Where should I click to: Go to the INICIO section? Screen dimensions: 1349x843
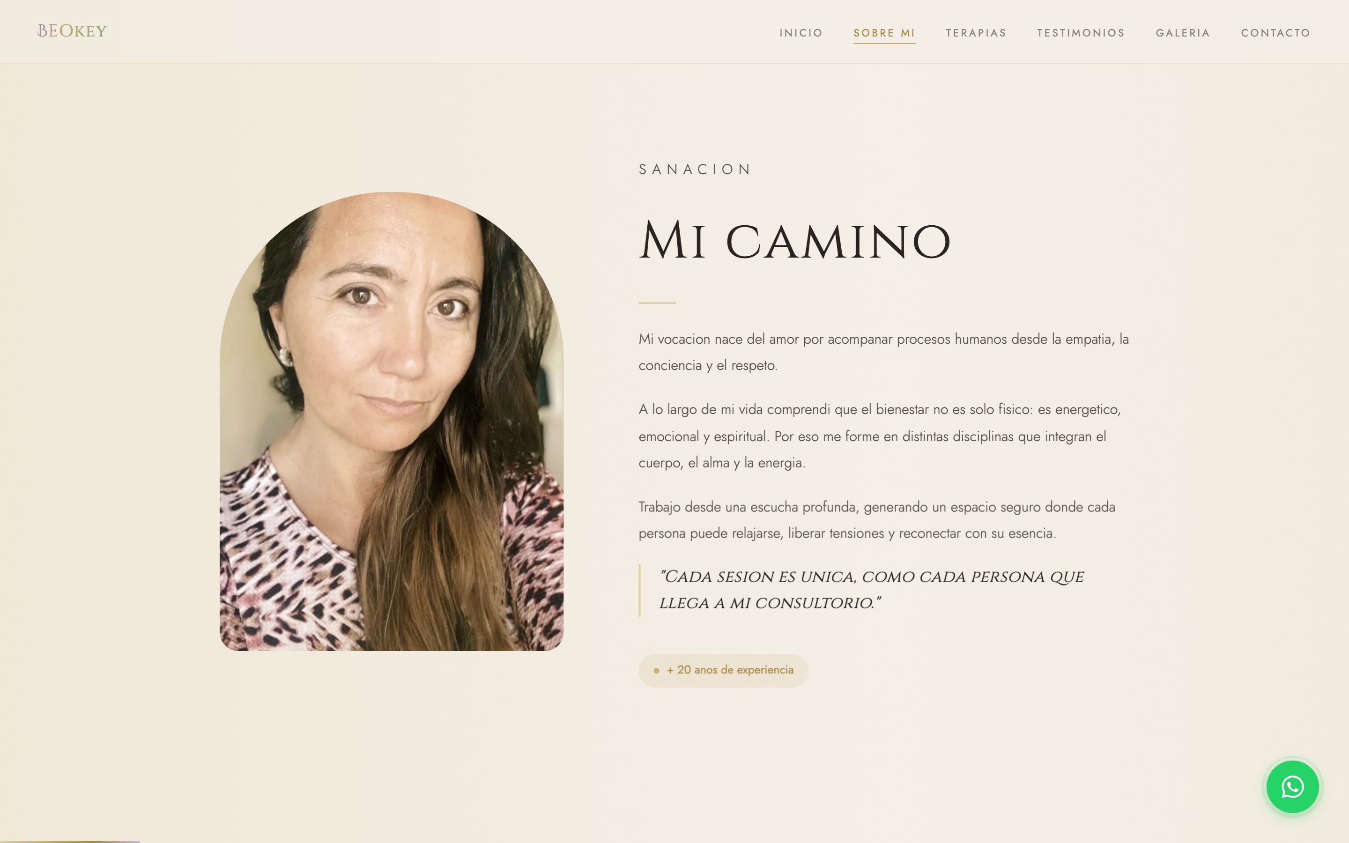pyautogui.click(x=801, y=33)
